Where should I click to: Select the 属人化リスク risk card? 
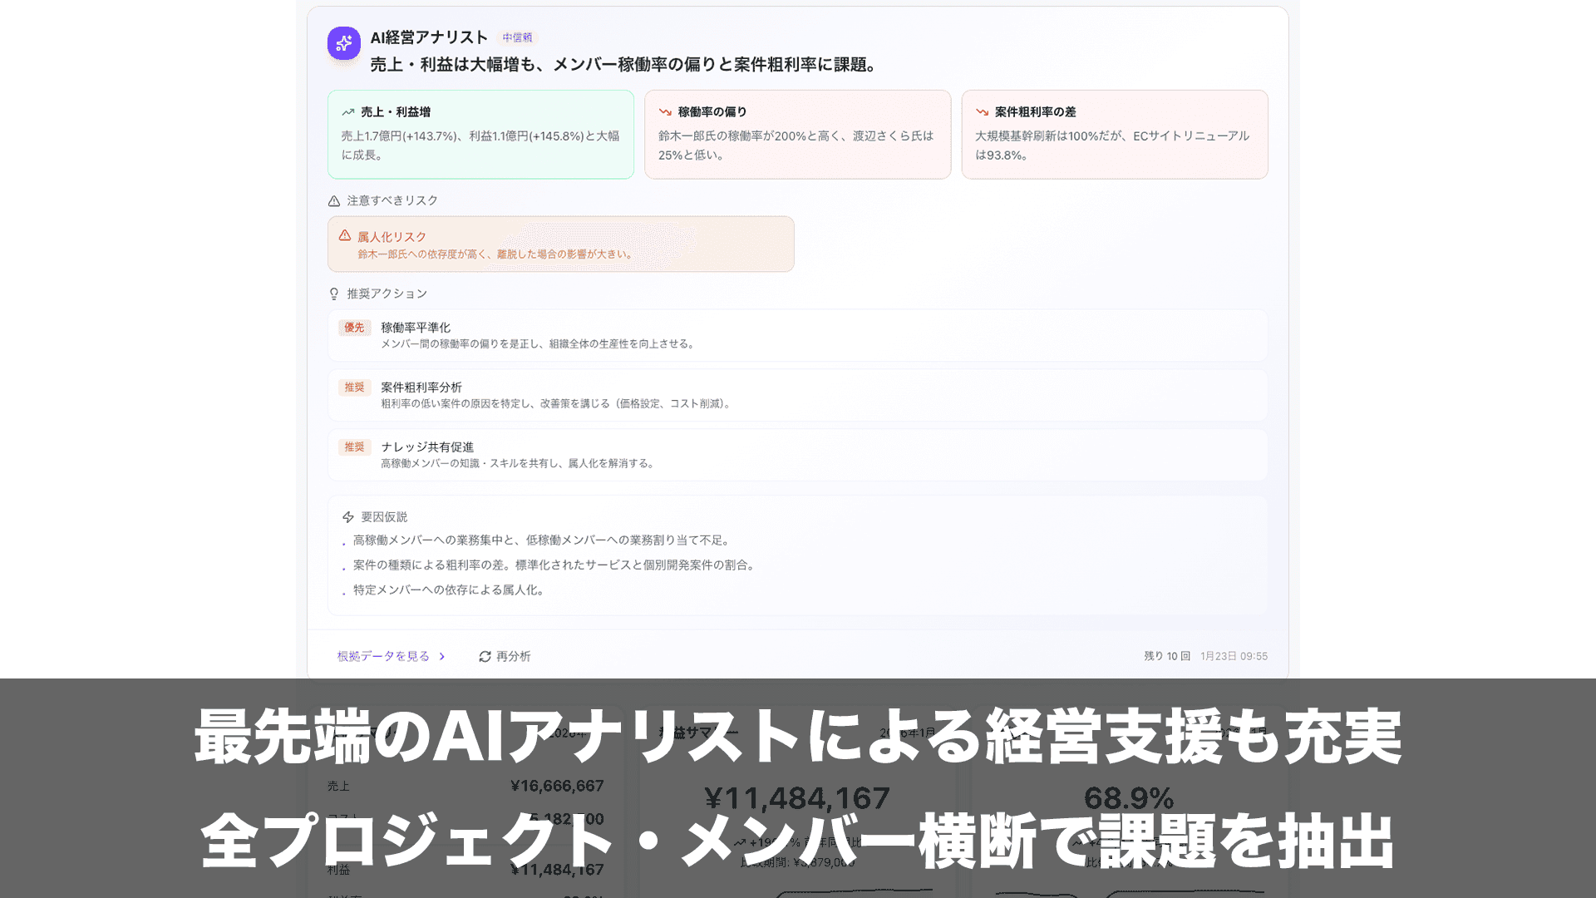pyautogui.click(x=560, y=244)
